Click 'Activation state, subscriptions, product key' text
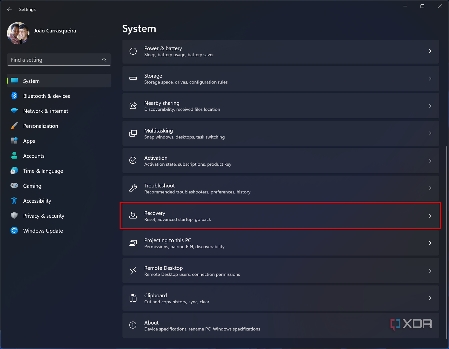Image resolution: width=449 pixels, height=349 pixels. point(187,164)
